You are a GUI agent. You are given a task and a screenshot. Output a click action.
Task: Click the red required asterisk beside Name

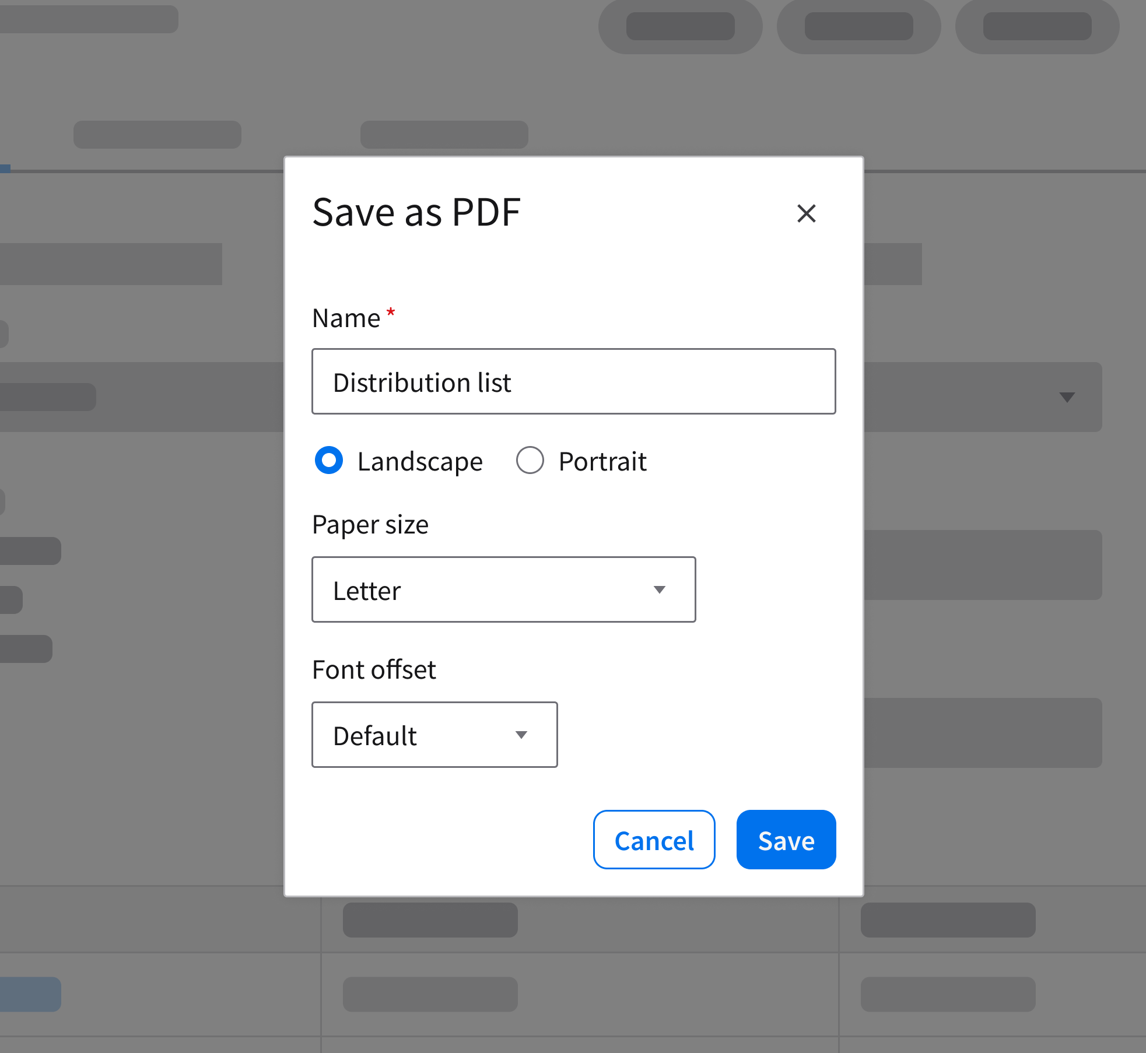[391, 313]
